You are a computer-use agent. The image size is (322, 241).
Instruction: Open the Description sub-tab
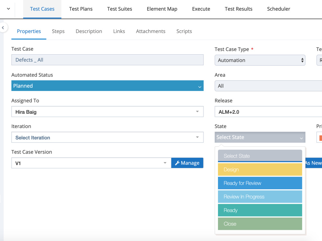89,31
